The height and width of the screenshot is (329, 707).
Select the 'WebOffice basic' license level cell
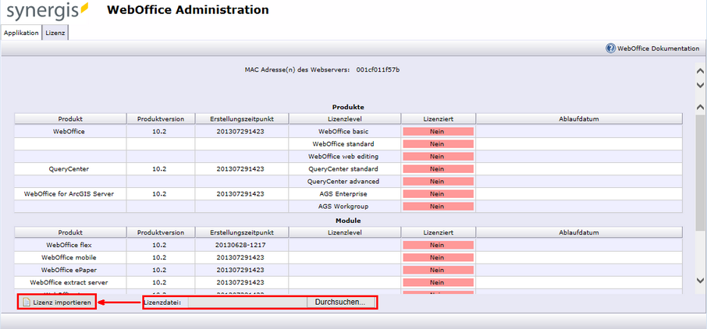coord(344,132)
